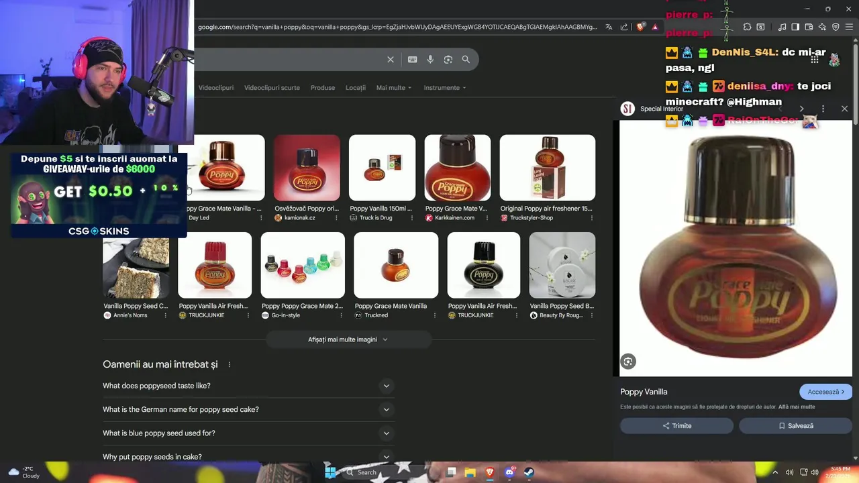Switch to the Videoclipuri scurte tab
Viewport: 859px width, 483px height.
pos(272,88)
